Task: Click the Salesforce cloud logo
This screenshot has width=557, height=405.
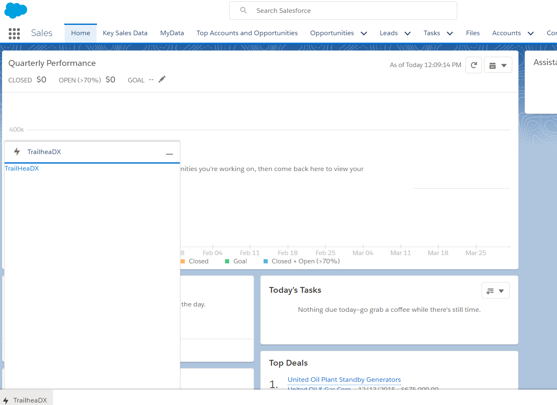Action: [16, 10]
